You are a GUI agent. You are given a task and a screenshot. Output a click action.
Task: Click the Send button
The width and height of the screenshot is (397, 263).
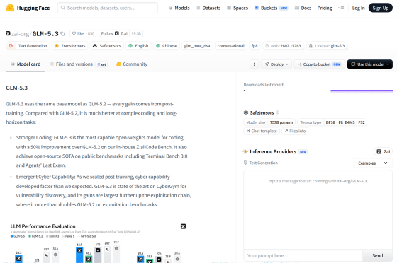coord(377,255)
